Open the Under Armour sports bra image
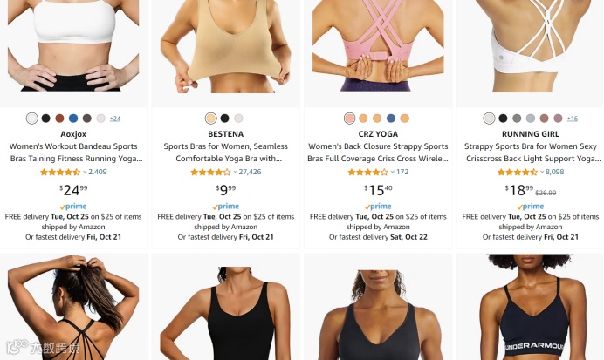Screen dimensions: 604x360 [530, 307]
